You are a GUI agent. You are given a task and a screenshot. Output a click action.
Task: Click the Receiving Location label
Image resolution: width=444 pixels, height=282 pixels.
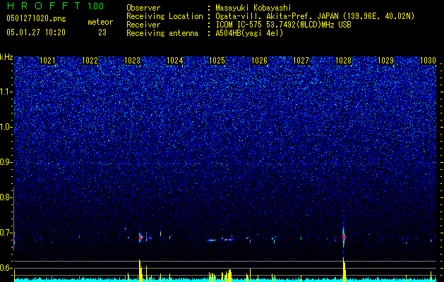tap(164, 16)
